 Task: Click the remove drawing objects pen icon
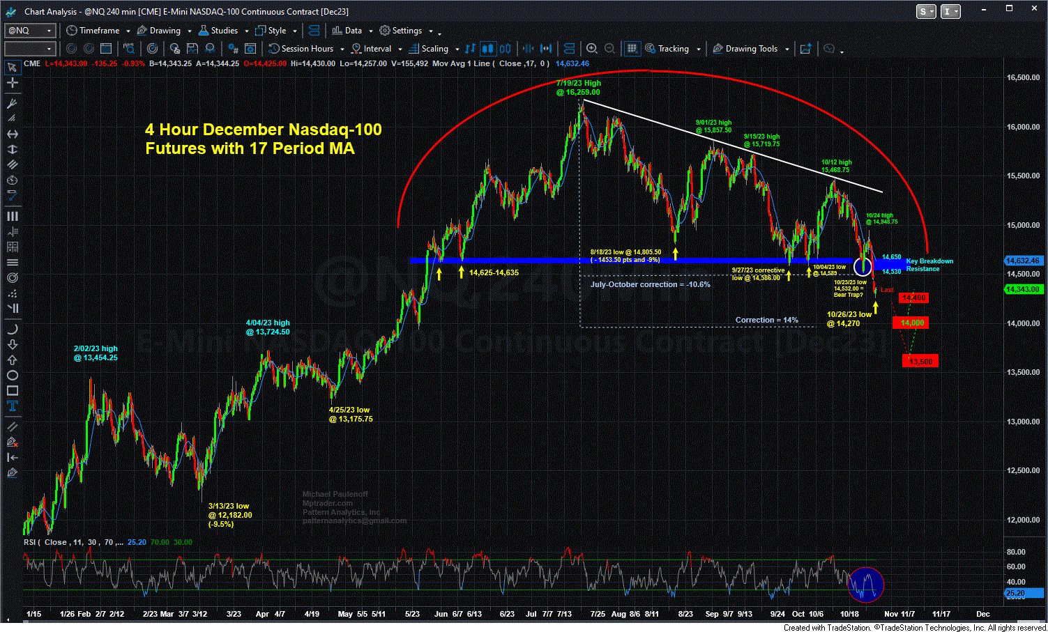tap(12, 442)
